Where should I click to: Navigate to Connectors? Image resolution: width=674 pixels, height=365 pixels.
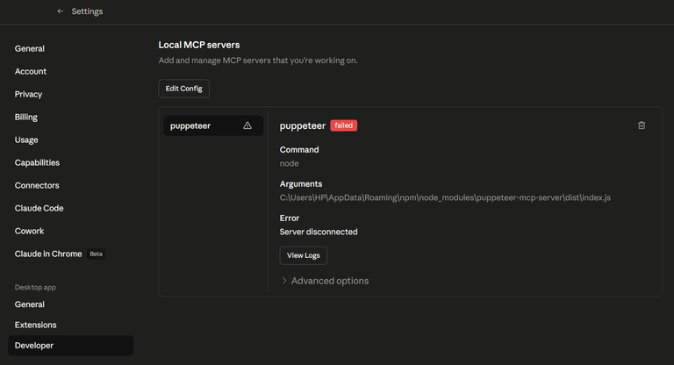click(x=37, y=185)
